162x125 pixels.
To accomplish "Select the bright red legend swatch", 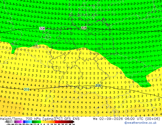I will [x=56, y=122].
